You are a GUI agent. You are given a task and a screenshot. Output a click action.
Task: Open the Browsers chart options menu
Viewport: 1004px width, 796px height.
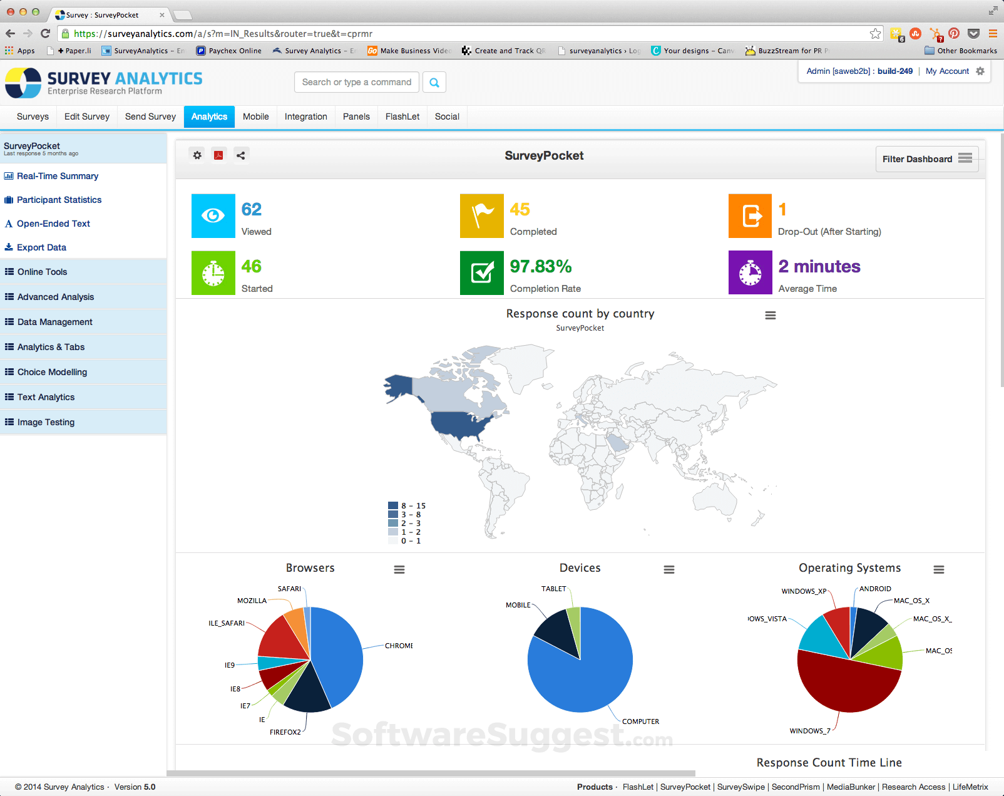(399, 569)
